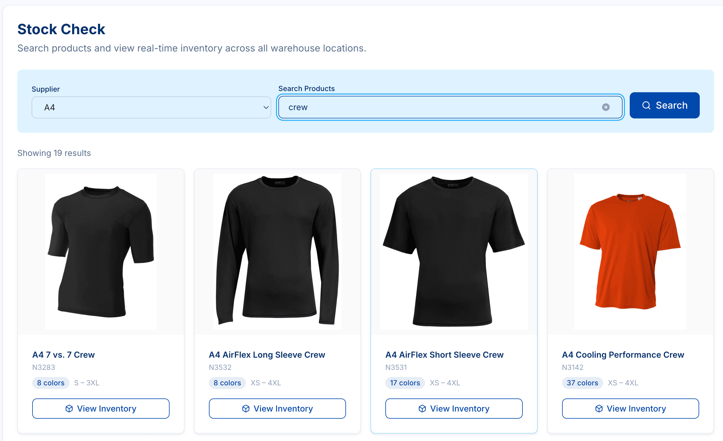723x441 pixels.
Task: Click the magnifying glass icon in the Search button
Action: [646, 105]
